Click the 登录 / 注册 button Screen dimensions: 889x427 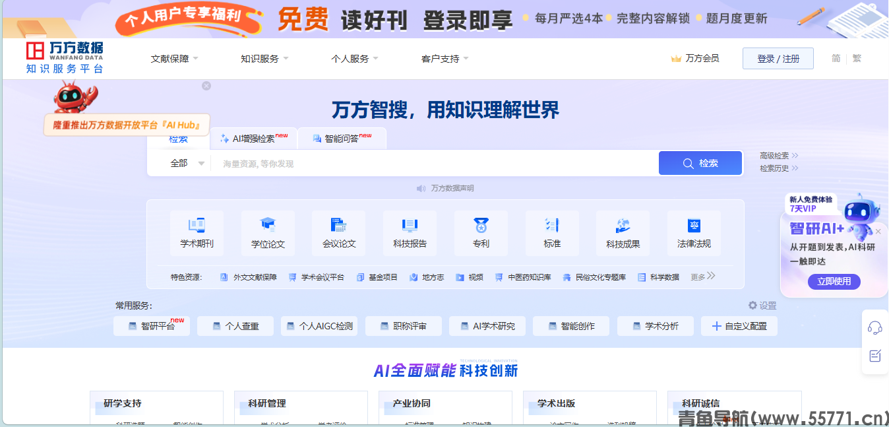[778, 59]
